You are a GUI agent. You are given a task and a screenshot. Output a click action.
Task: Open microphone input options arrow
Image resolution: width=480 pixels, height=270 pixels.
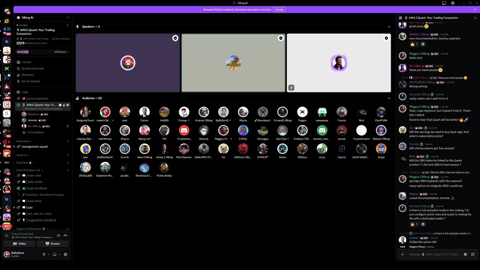click(48, 254)
